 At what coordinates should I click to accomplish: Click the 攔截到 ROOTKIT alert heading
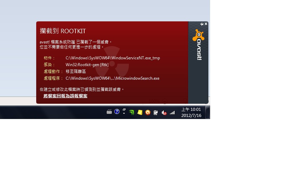pyautogui.click(x=63, y=31)
